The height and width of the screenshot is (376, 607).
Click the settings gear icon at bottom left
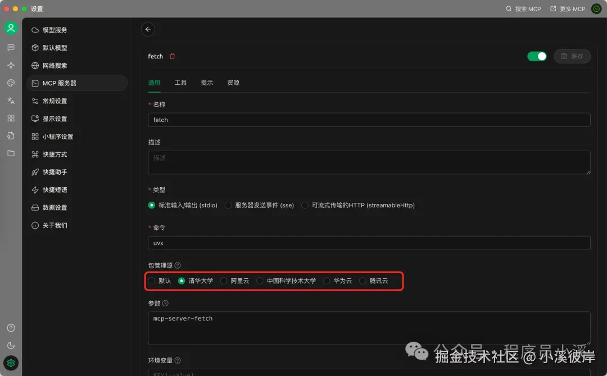(x=11, y=363)
